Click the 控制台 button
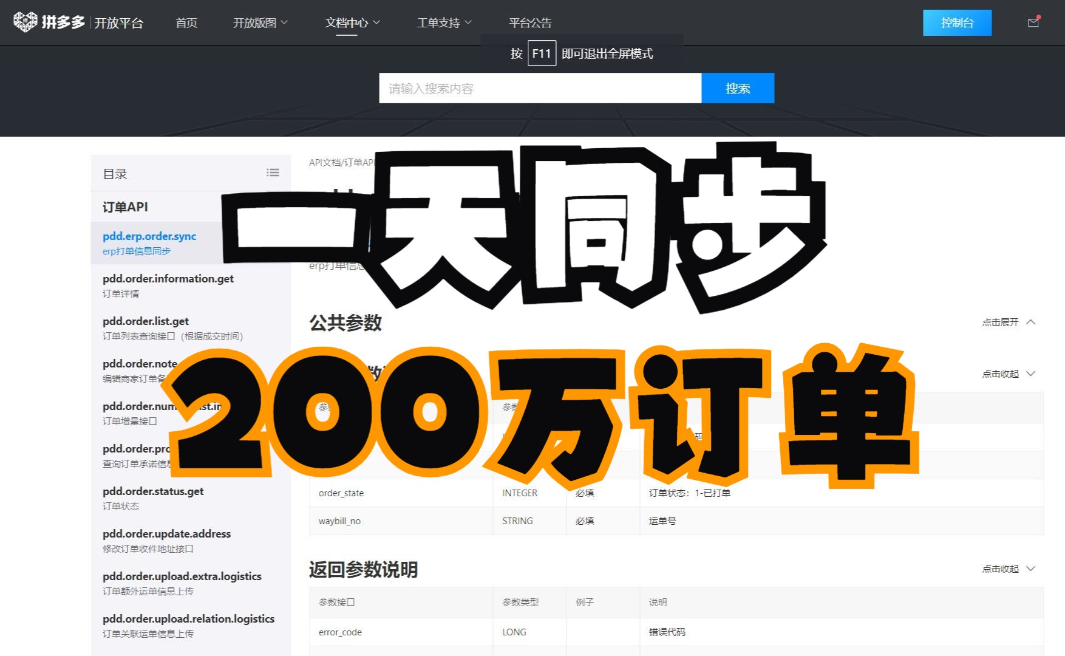The image size is (1065, 656). point(957,22)
